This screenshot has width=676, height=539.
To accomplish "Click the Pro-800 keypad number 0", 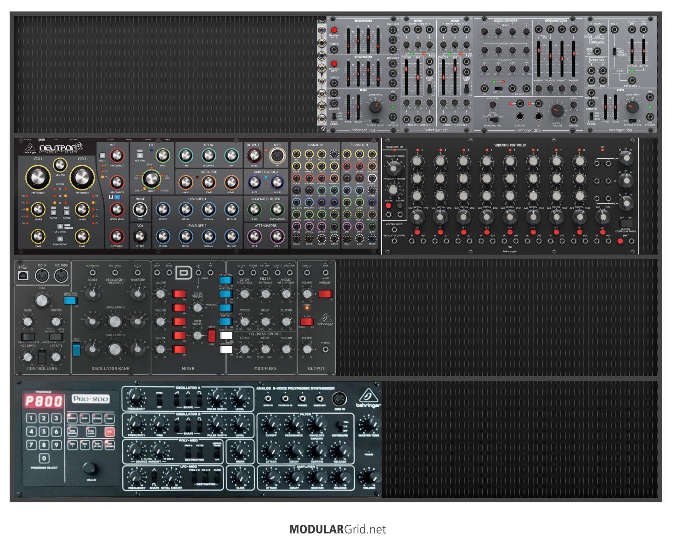I will coord(44,458).
